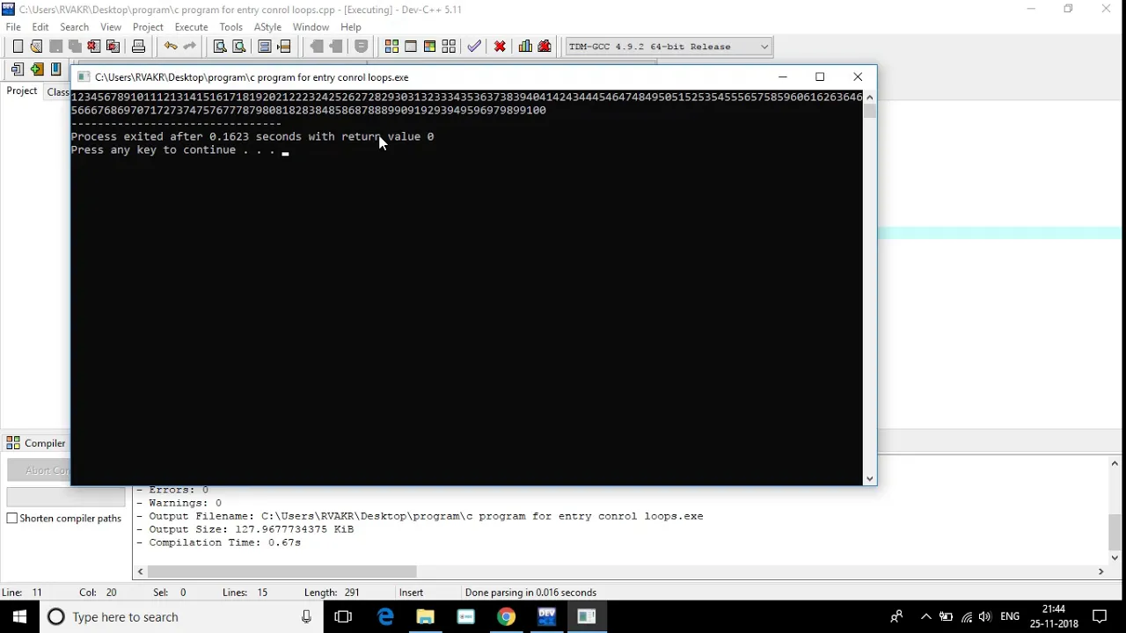
Task: Click the Rebuild All toolbar icon
Action: [449, 47]
